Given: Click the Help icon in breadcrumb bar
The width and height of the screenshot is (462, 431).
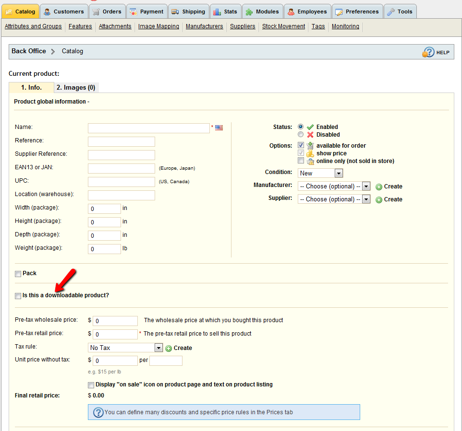Looking at the screenshot, I should tap(428, 52).
